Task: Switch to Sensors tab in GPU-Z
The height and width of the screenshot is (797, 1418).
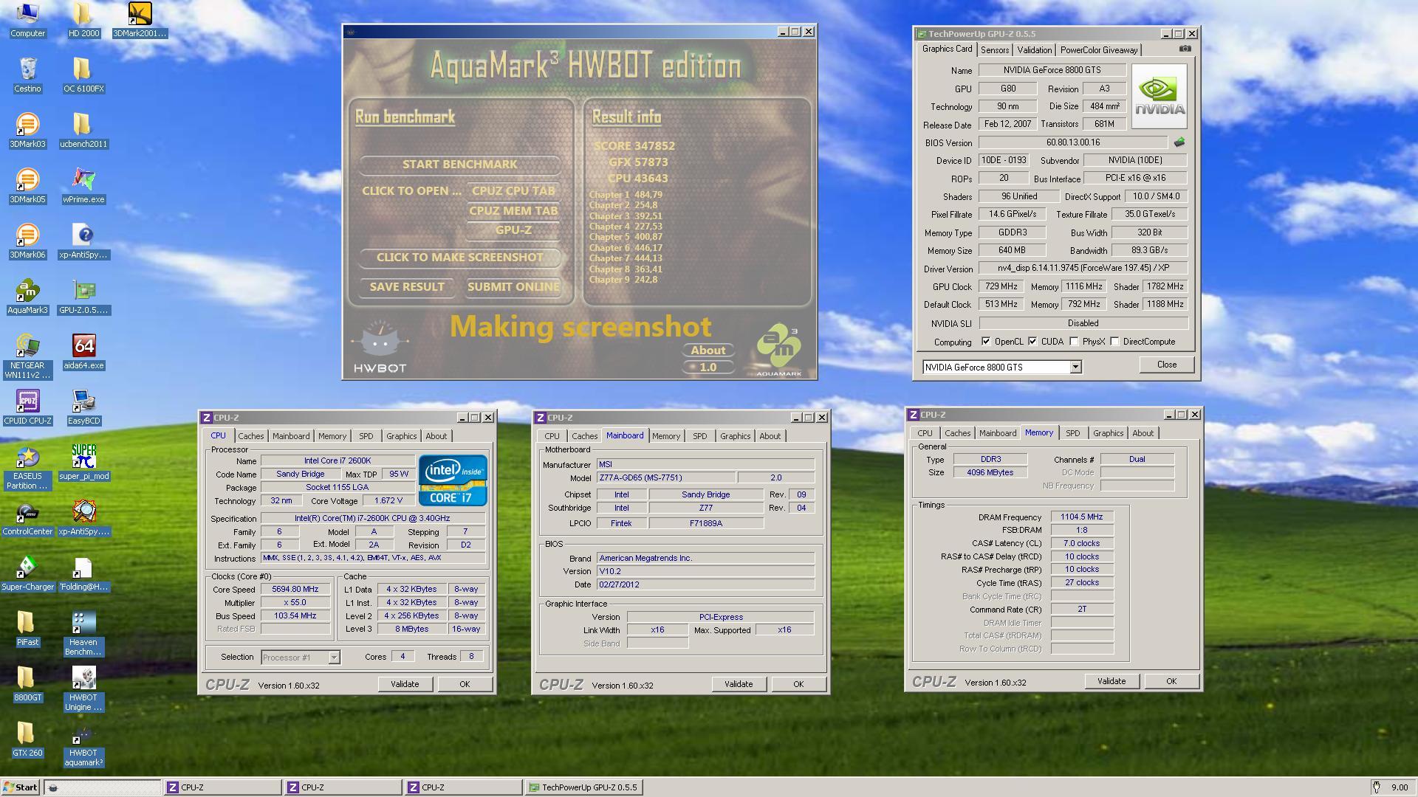Action: tap(994, 50)
